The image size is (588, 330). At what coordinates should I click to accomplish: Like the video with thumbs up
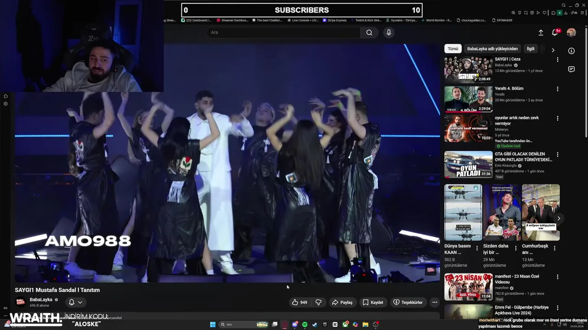[300, 302]
